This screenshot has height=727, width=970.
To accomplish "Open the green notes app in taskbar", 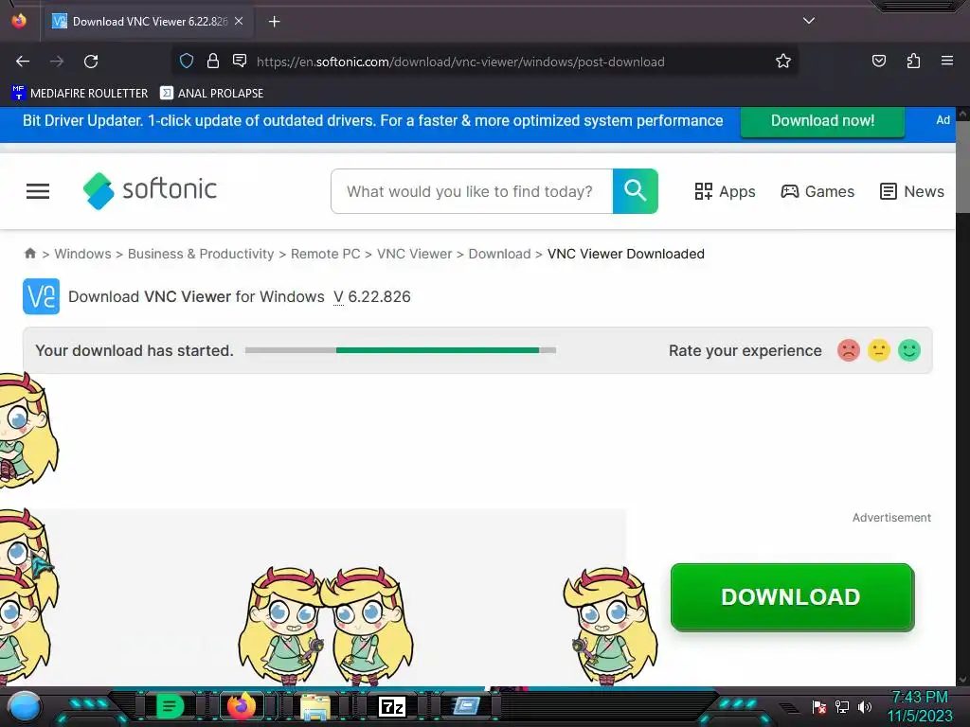I will [171, 706].
